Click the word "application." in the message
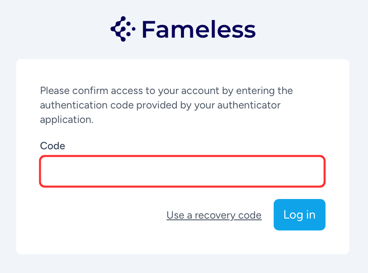Screen dimensions: 368x273 tap(67, 120)
